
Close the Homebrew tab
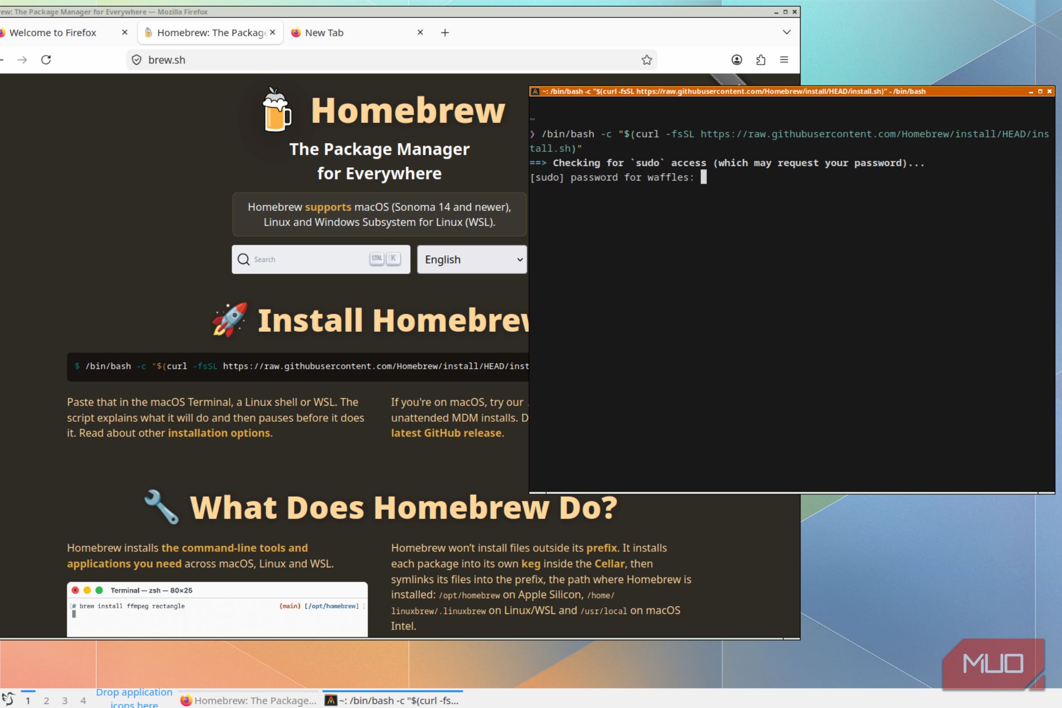[273, 32]
